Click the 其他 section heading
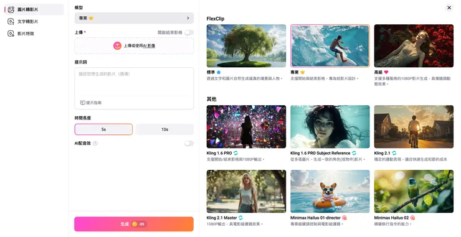The height and width of the screenshot is (237, 461). coord(211,99)
